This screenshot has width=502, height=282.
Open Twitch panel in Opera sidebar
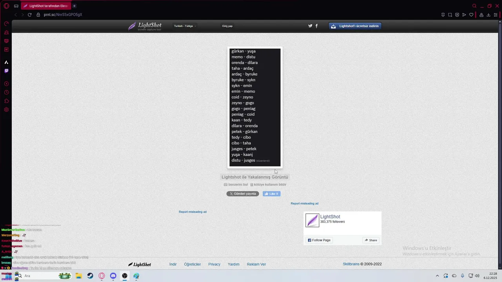point(6,71)
